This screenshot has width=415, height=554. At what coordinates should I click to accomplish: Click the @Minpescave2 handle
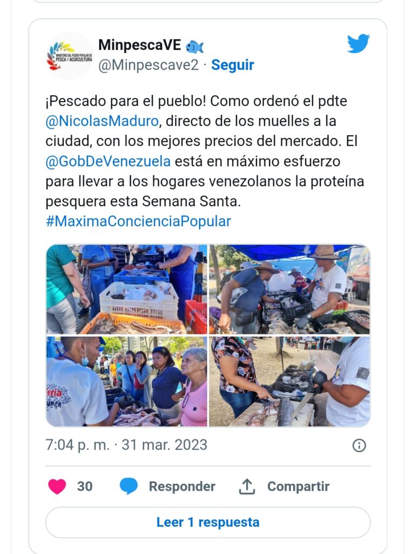click(x=148, y=65)
